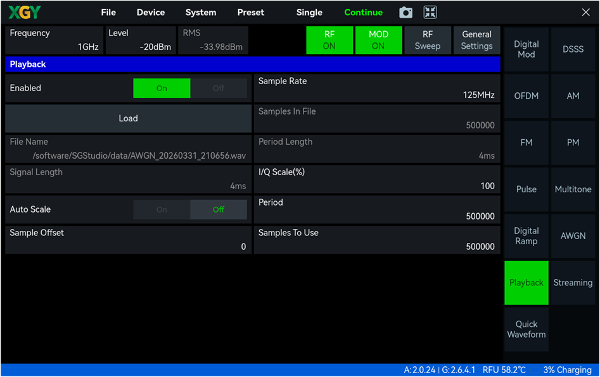The height and width of the screenshot is (377, 600).
Task: Click the version text A:2.0.24 | G:2.6.4.1
Action: 439,370
